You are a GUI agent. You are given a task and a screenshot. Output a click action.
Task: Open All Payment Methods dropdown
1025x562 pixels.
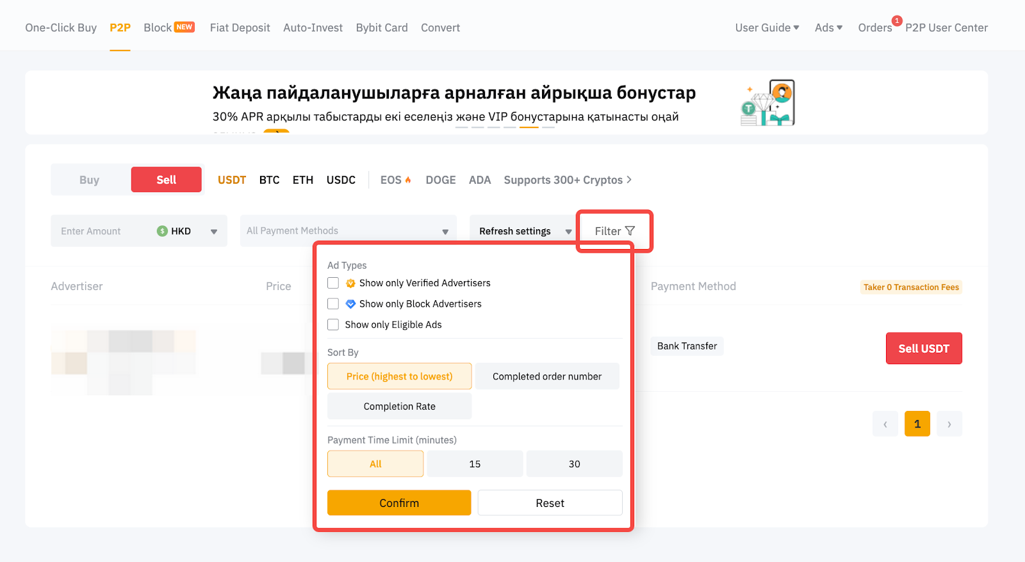(348, 231)
